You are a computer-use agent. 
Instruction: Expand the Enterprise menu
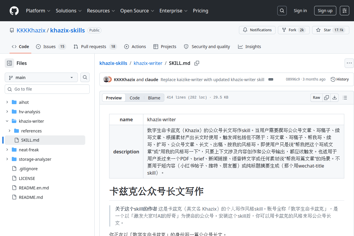point(173,11)
